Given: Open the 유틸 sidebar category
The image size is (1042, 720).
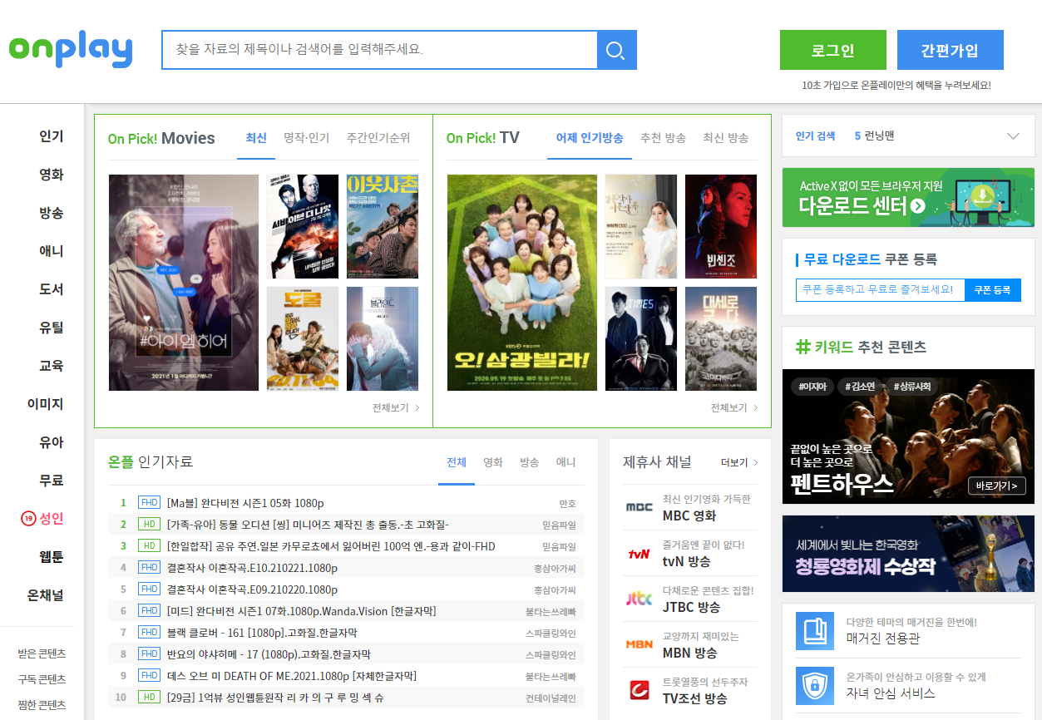Looking at the screenshot, I should click(x=52, y=328).
